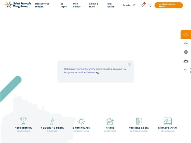
Task: Click the orange live info icon
Action: point(186,34)
